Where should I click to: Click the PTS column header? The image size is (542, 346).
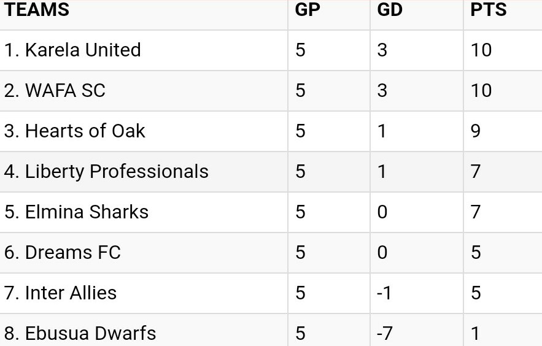(489, 9)
